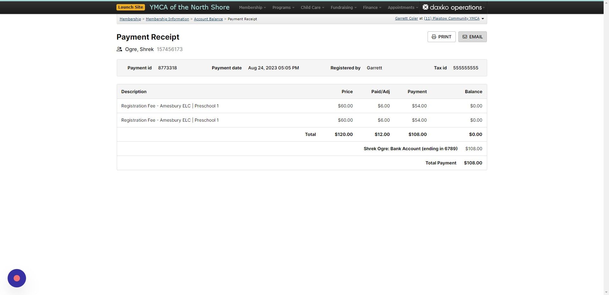Screen dimensions: 609x295
Task: Click the Payment Receipt heading
Action: pyautogui.click(x=148, y=37)
